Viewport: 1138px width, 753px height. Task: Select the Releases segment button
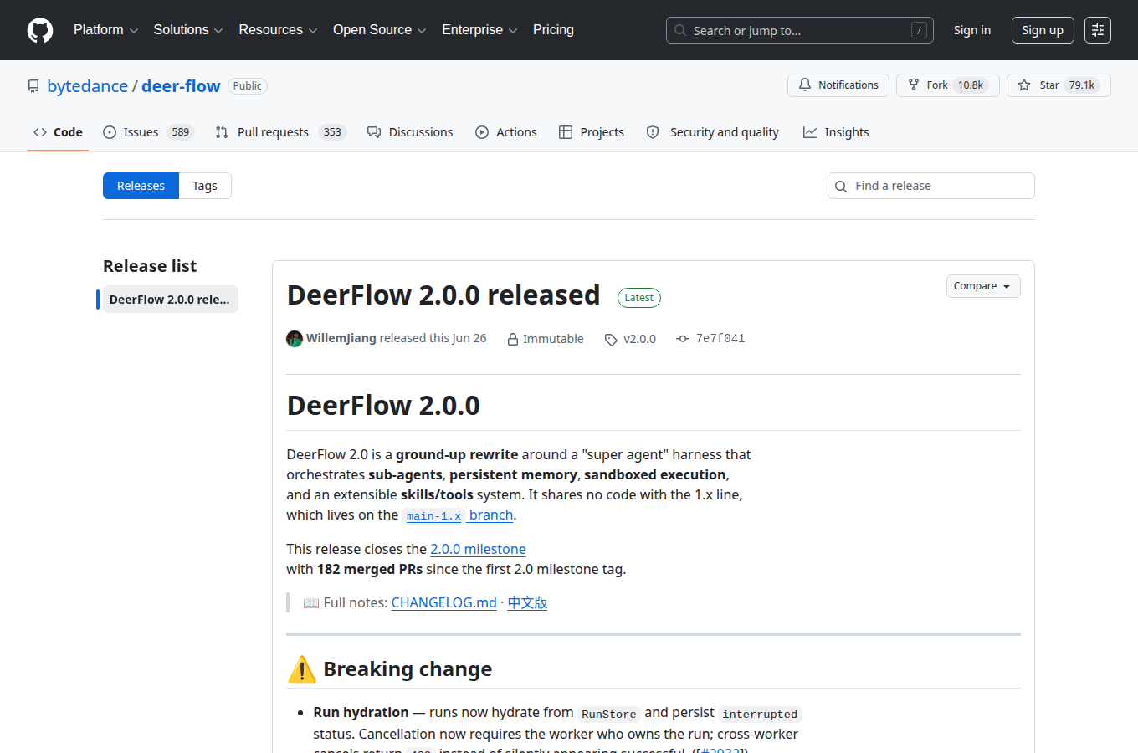[x=141, y=186]
